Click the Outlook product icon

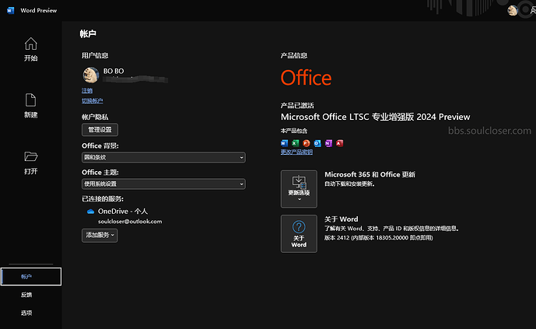(x=317, y=143)
